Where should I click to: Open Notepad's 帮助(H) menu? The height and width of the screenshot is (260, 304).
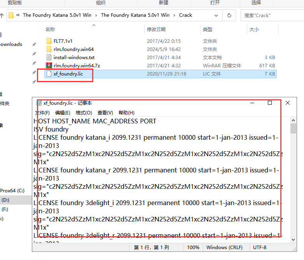pos(126,113)
